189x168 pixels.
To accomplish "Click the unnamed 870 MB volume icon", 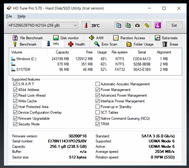I will [x=13, y=64].
